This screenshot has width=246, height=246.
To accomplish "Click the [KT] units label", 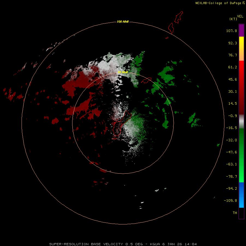I will click(x=233, y=19).
